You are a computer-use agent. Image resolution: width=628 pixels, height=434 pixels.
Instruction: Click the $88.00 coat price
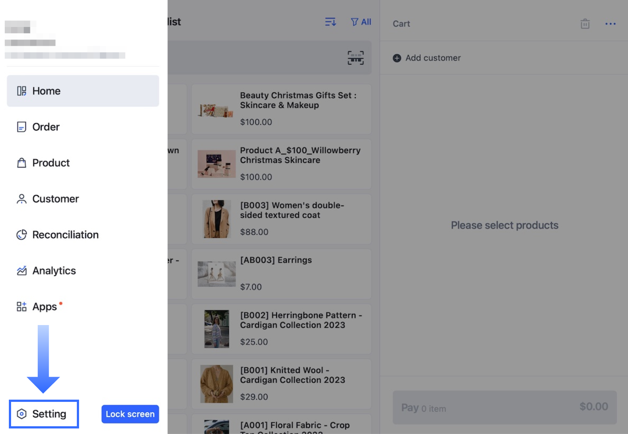click(x=254, y=232)
